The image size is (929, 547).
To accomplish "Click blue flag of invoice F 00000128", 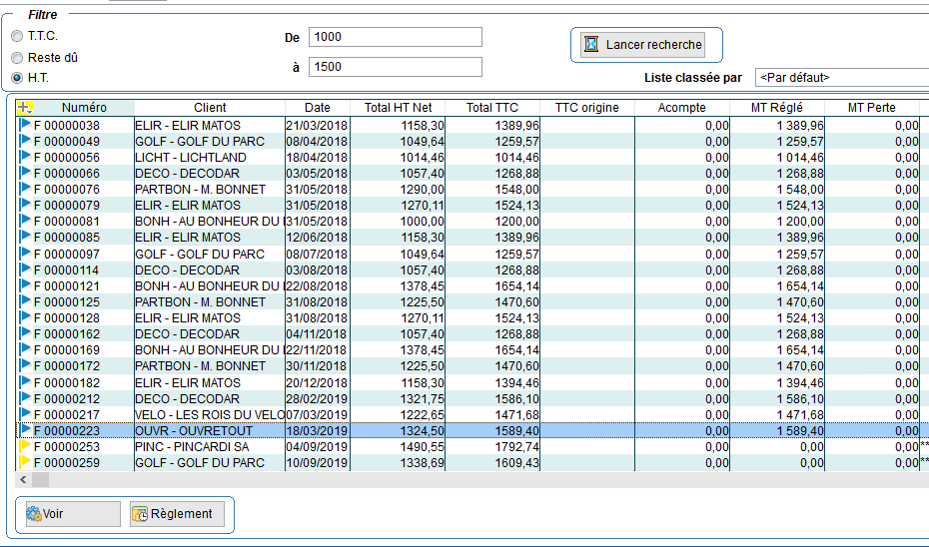I will [x=25, y=316].
